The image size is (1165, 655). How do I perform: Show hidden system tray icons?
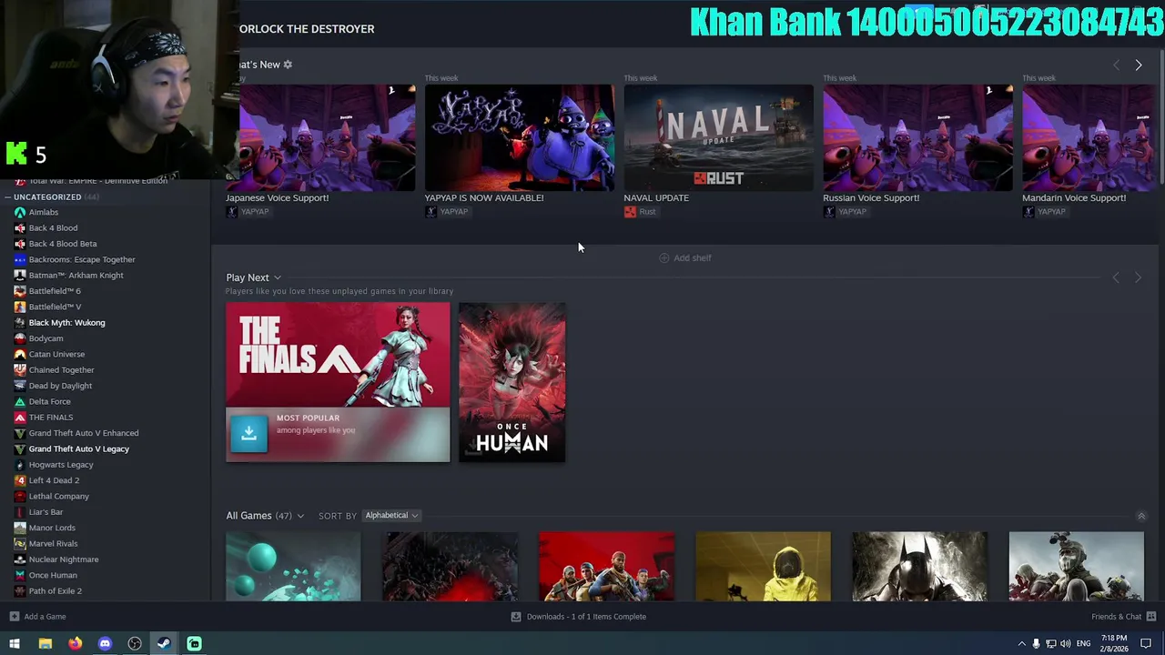click(x=1021, y=644)
